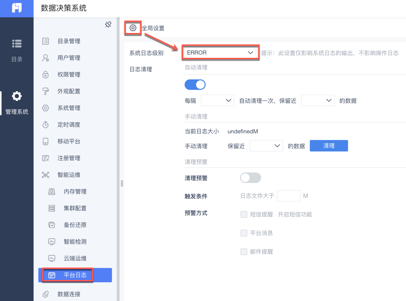Open 平台日志 in the sidebar menu
The width and height of the screenshot is (406, 301).
[75, 275]
